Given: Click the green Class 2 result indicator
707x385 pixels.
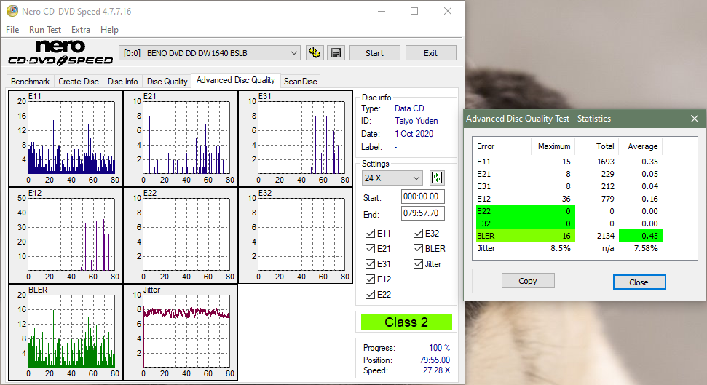Looking at the screenshot, I should point(406,322).
